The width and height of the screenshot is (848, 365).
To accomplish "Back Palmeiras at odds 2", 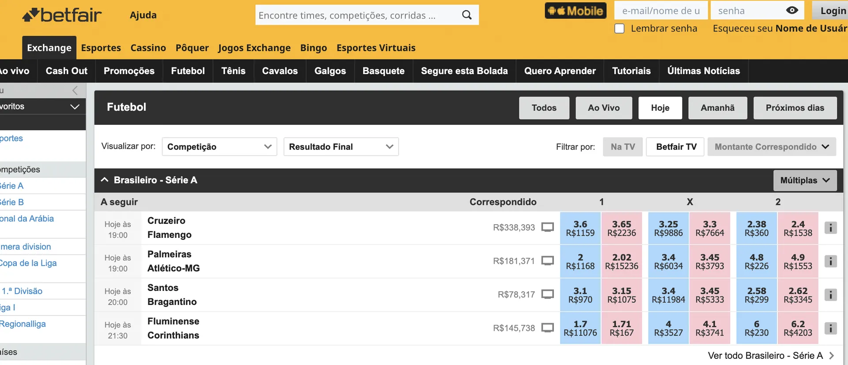I will (x=580, y=261).
